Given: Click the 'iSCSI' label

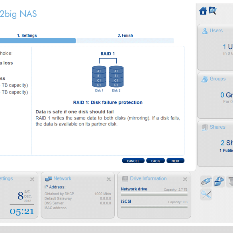Looking at the screenshot, I should 126,202.
